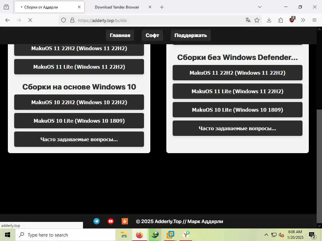
Task: Show more tools overflow chevron
Action: 303,20
